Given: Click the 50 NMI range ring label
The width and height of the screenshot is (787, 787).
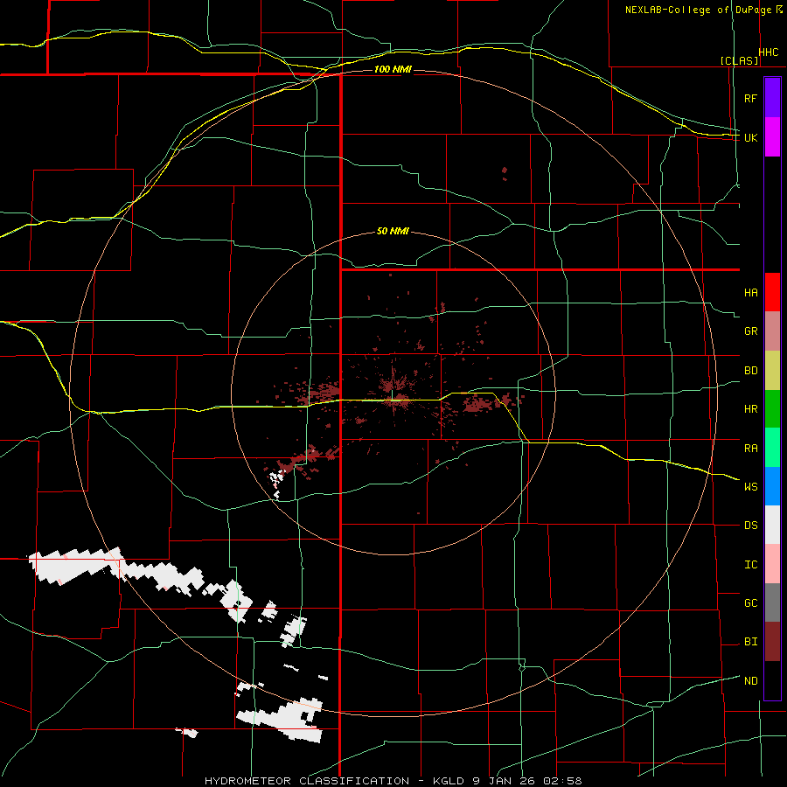Looking at the screenshot, I should pos(393,232).
